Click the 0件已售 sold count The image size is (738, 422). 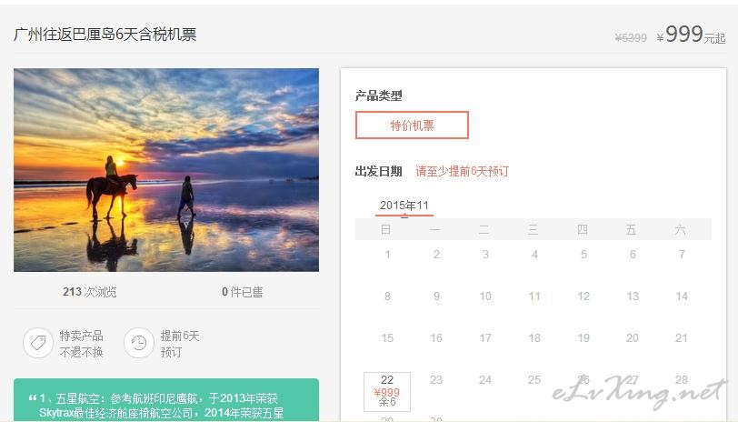[x=243, y=292]
